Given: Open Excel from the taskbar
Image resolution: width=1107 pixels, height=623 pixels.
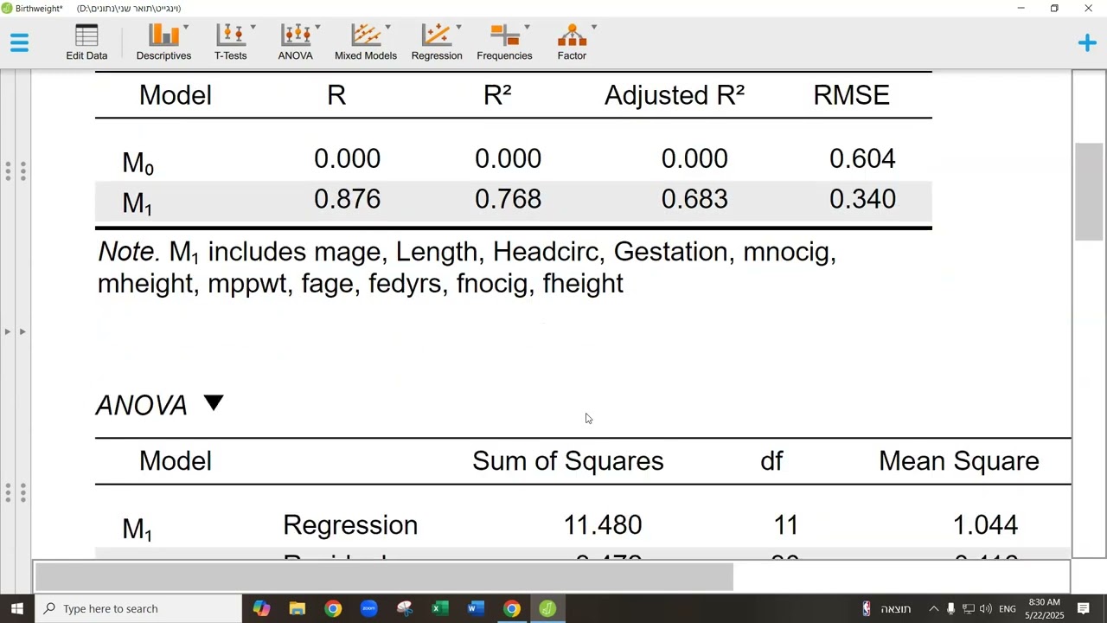Looking at the screenshot, I should point(440,608).
